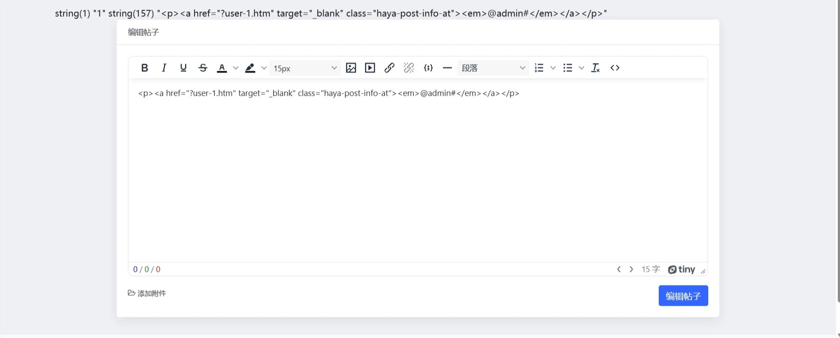
Task: Toggle strikethrough formatting
Action: pyautogui.click(x=203, y=68)
